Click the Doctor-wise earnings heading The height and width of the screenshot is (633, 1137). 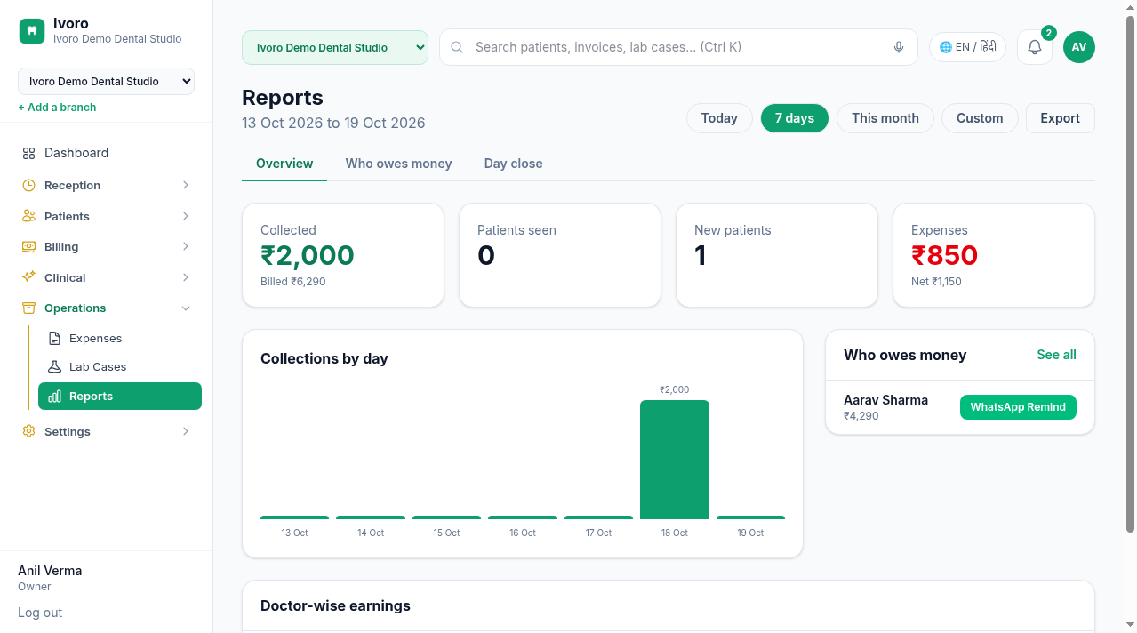click(x=335, y=605)
